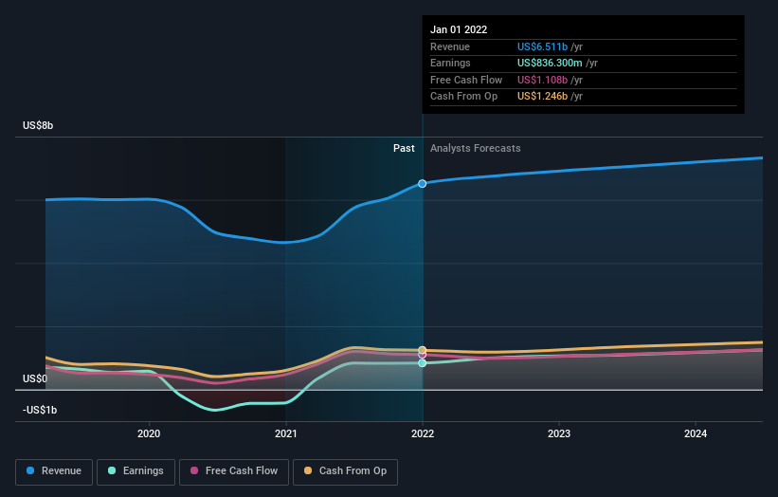Click the US$8b y-axis label

pos(38,125)
